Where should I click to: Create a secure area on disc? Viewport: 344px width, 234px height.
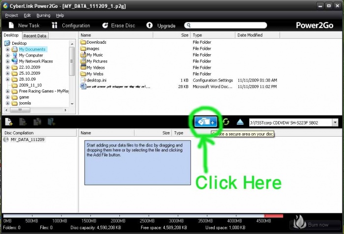pyautogui.click(x=206, y=122)
